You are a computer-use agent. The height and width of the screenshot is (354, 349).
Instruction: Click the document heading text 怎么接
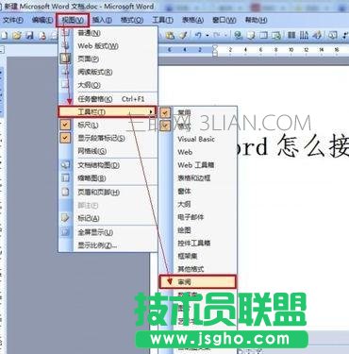tap(313, 145)
